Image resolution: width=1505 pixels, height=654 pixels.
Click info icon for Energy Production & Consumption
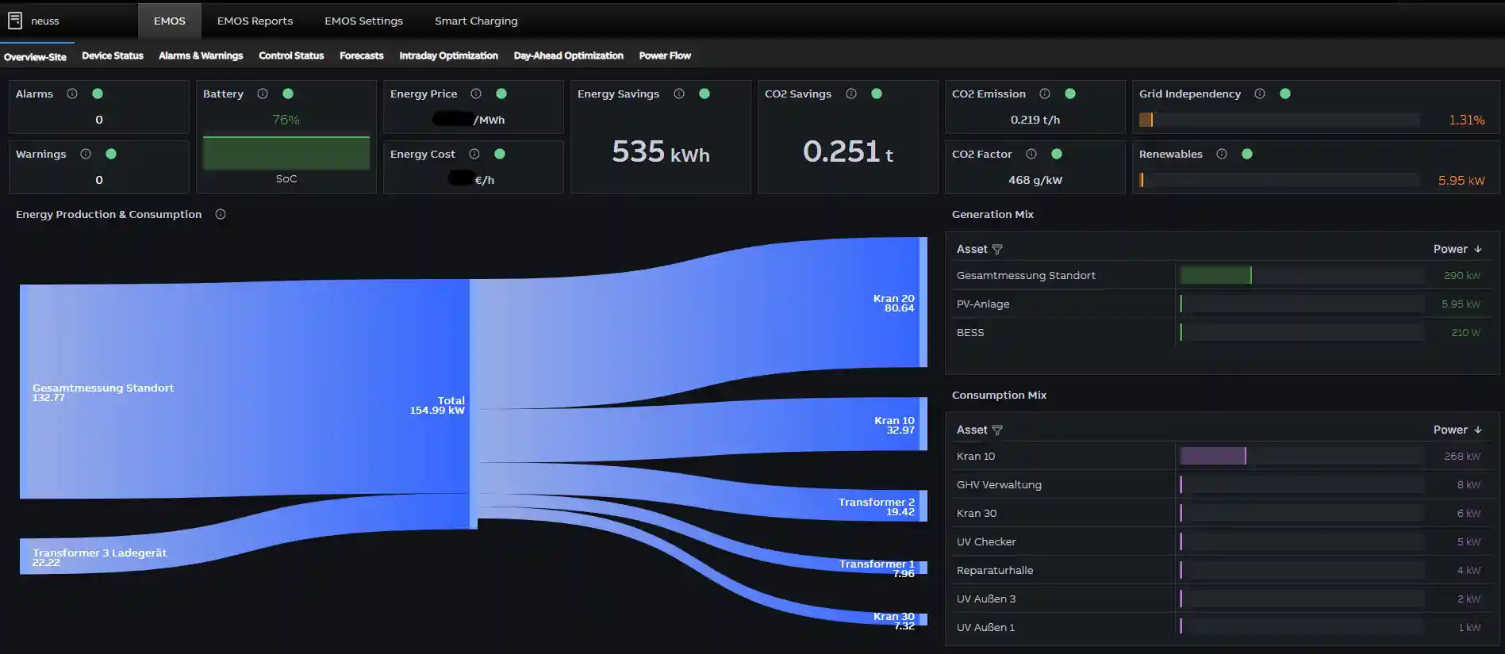coord(221,214)
